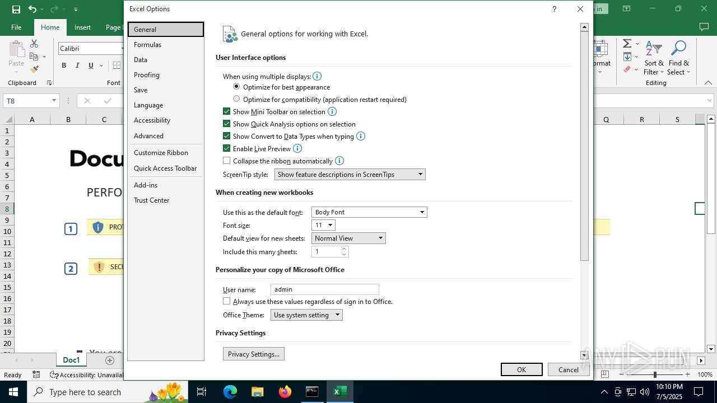Toggle Underline formatting in Font group
The image size is (717, 403).
(x=91, y=65)
